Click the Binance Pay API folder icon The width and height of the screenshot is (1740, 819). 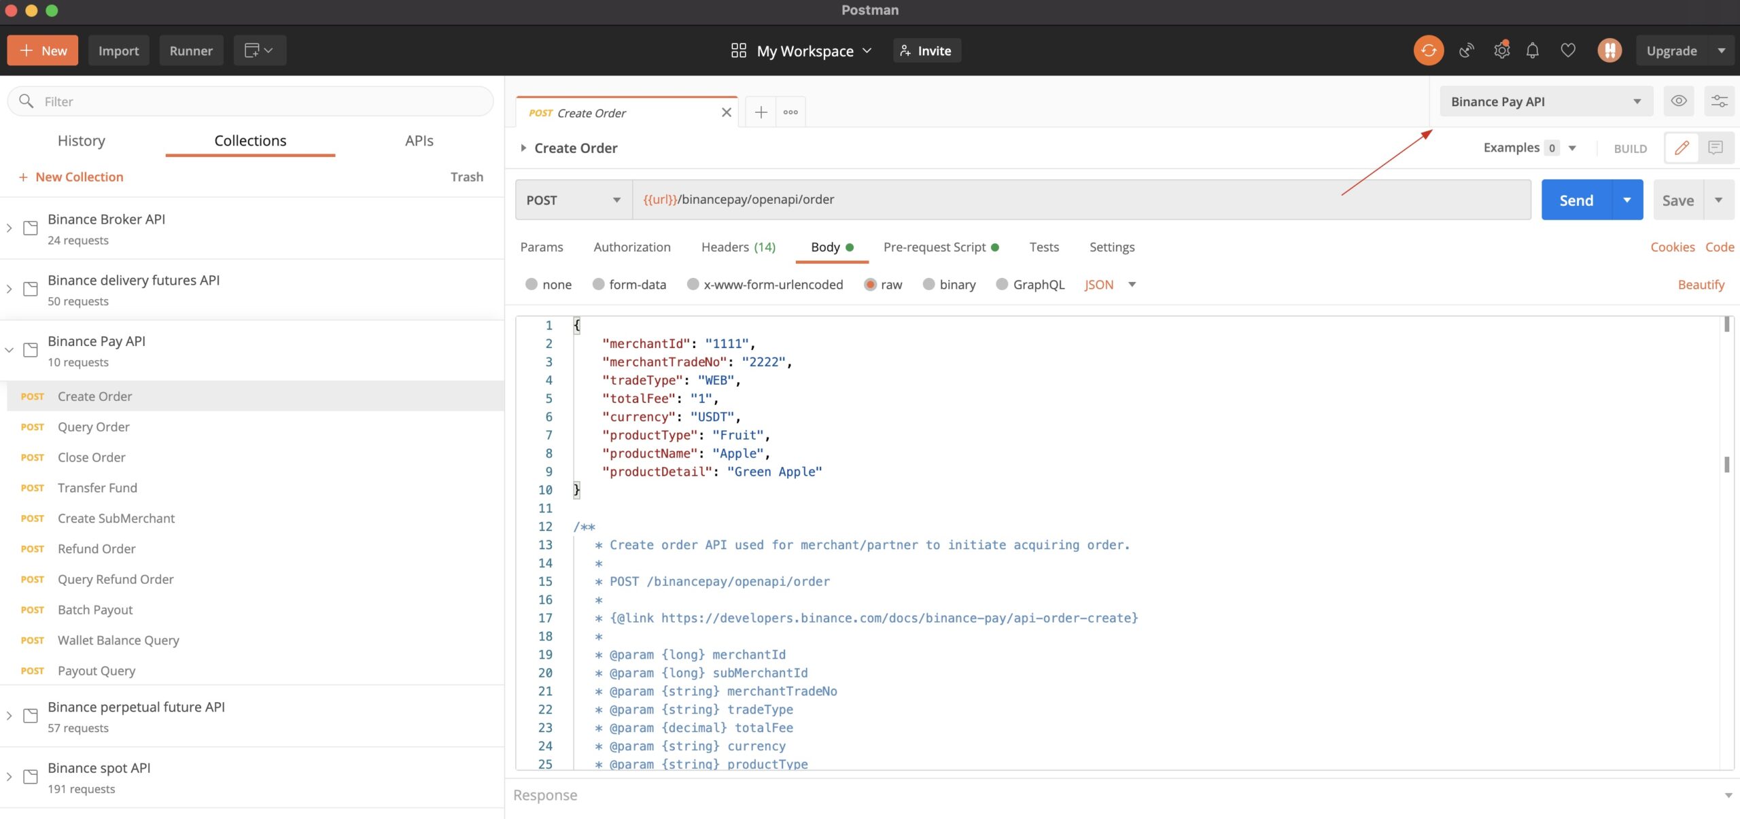(x=31, y=350)
